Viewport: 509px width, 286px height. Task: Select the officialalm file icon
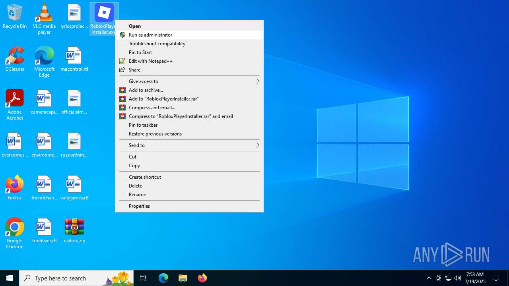[x=74, y=102]
